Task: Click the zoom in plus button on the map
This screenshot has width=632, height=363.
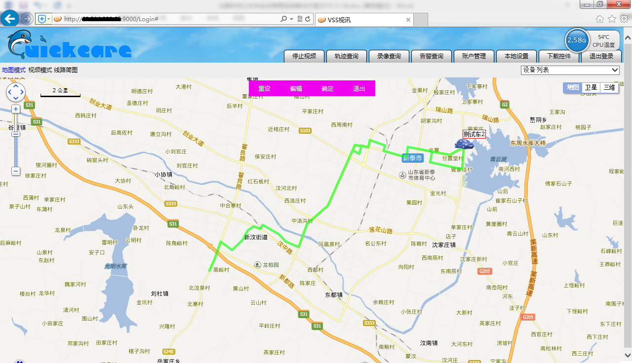Action: [16, 109]
